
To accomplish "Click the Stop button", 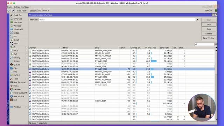I will (209, 24).
